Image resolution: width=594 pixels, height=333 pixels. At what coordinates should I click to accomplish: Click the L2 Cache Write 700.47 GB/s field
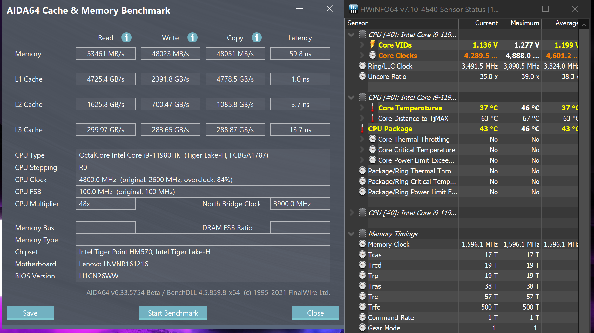point(171,104)
